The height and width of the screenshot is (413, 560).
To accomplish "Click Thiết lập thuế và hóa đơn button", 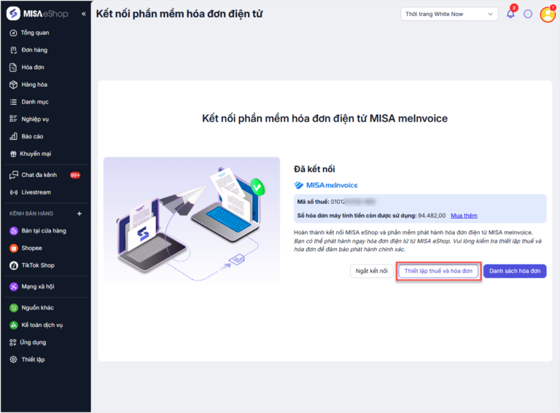I will [x=438, y=271].
